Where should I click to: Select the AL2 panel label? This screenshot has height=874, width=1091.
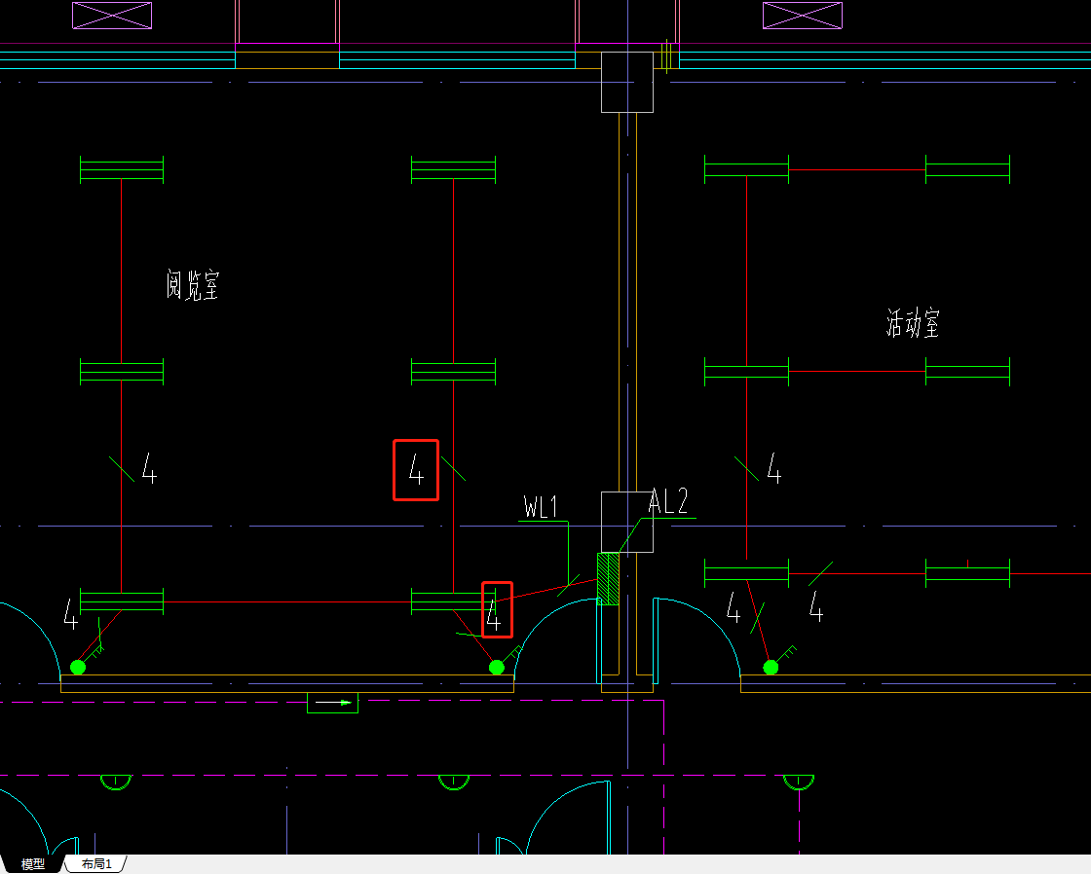[x=668, y=501]
